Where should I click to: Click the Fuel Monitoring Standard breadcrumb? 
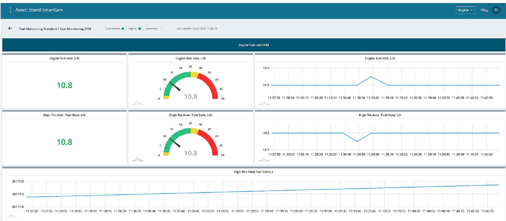pos(37,29)
